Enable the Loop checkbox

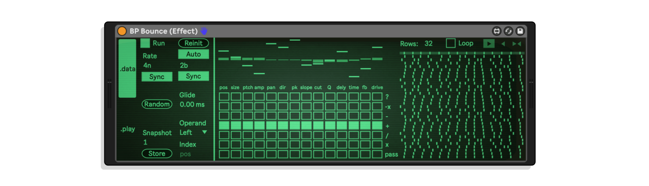coord(450,43)
